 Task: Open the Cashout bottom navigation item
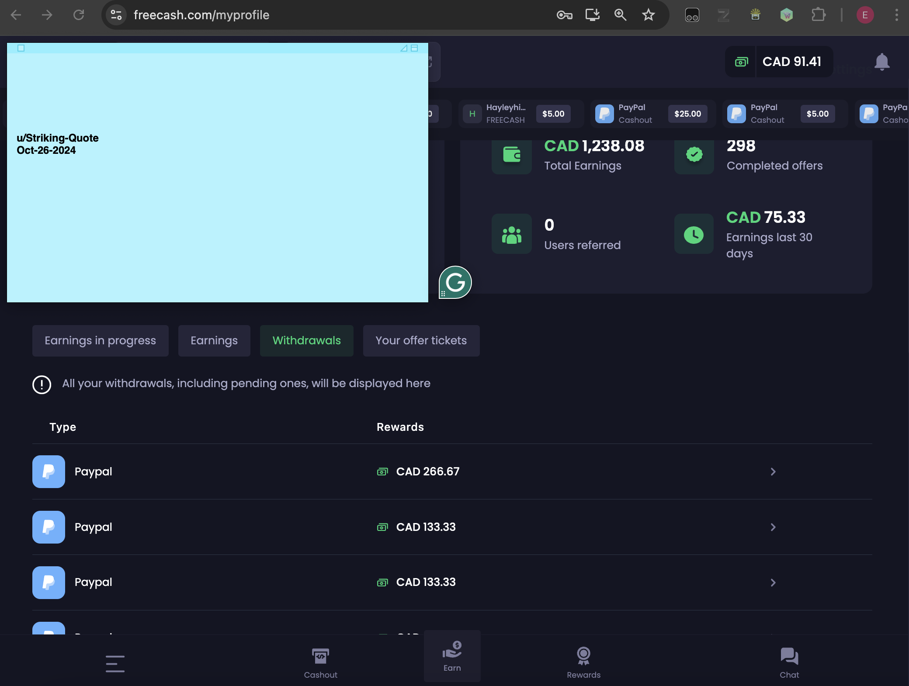pyautogui.click(x=321, y=663)
